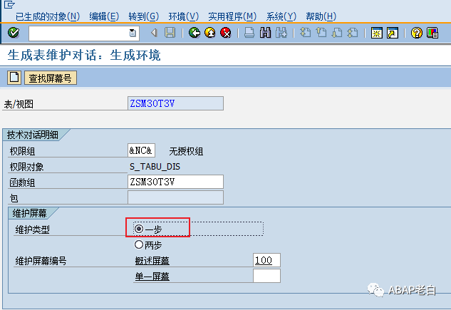
Task: Click the Customize Local Layout icon
Action: click(432, 33)
